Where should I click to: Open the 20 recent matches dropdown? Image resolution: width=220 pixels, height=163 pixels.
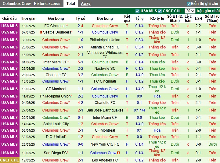(x=190, y=11)
